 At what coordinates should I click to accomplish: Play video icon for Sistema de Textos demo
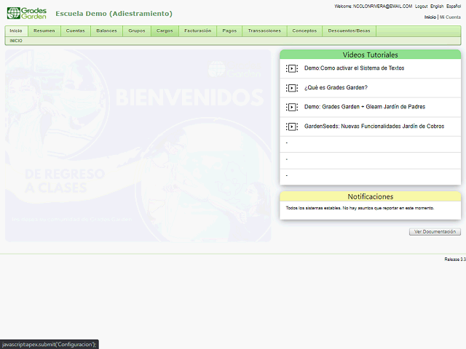click(292, 68)
